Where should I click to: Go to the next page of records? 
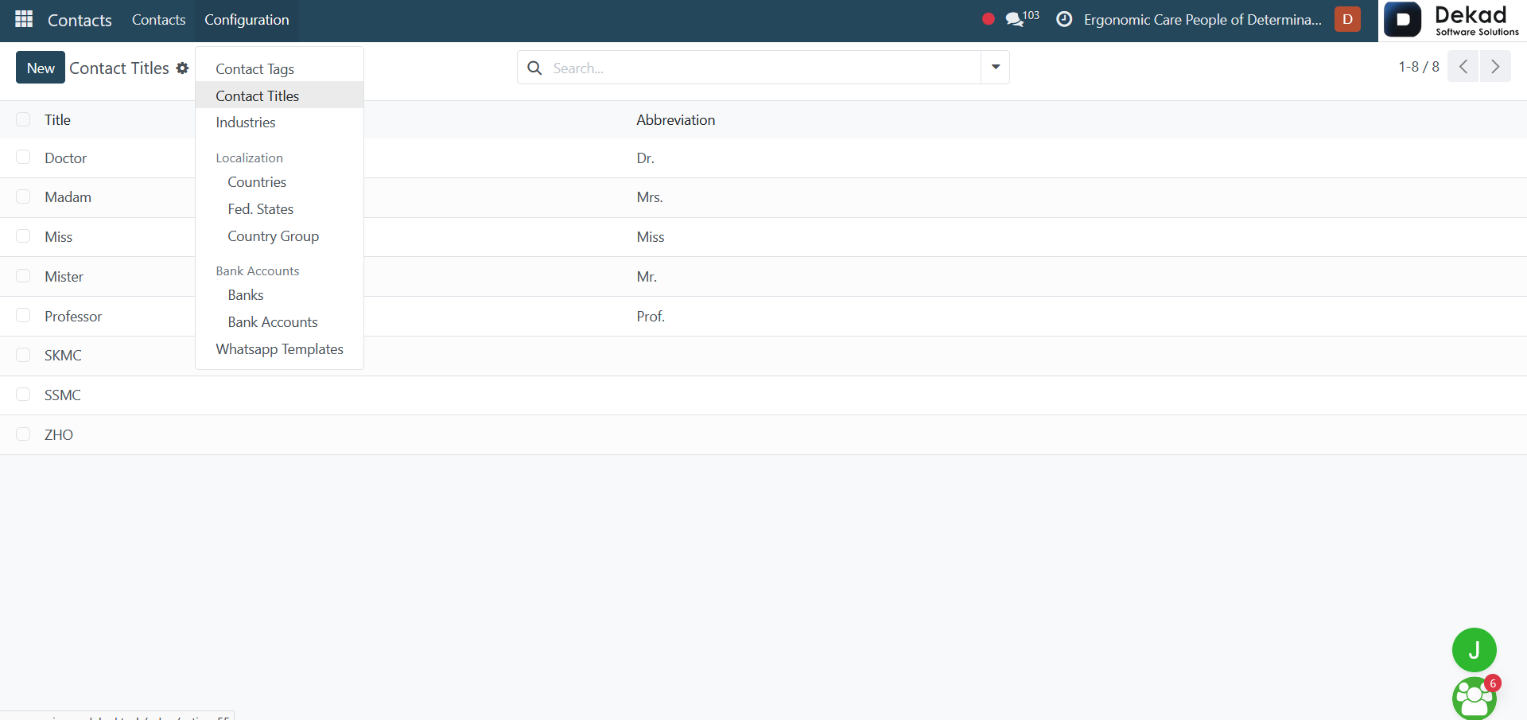point(1495,66)
